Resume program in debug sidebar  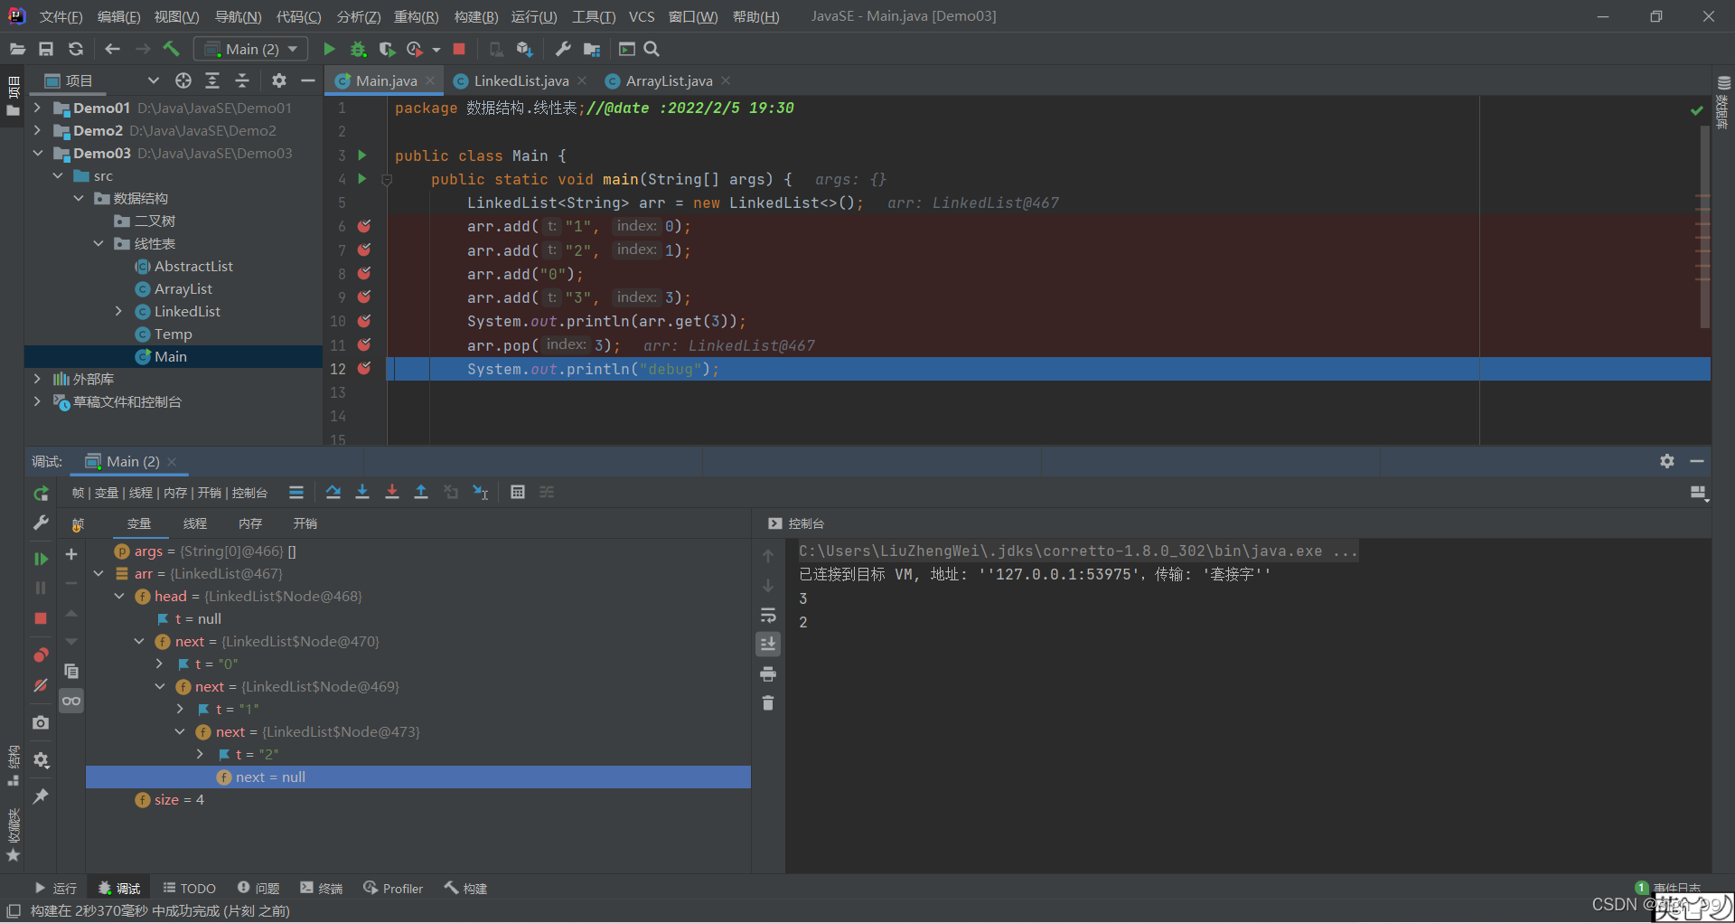pos(41,559)
